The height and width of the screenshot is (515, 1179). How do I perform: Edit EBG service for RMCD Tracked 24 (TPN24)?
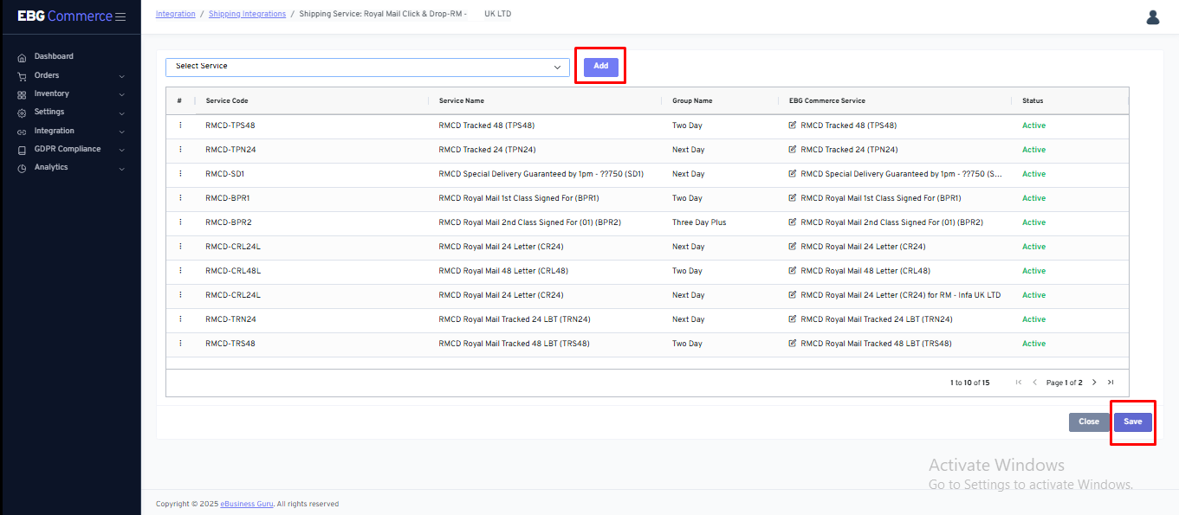793,150
